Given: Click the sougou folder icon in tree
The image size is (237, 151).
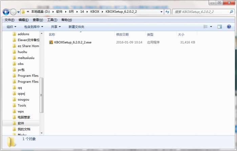Looking at the screenshot, I should click(14, 99).
